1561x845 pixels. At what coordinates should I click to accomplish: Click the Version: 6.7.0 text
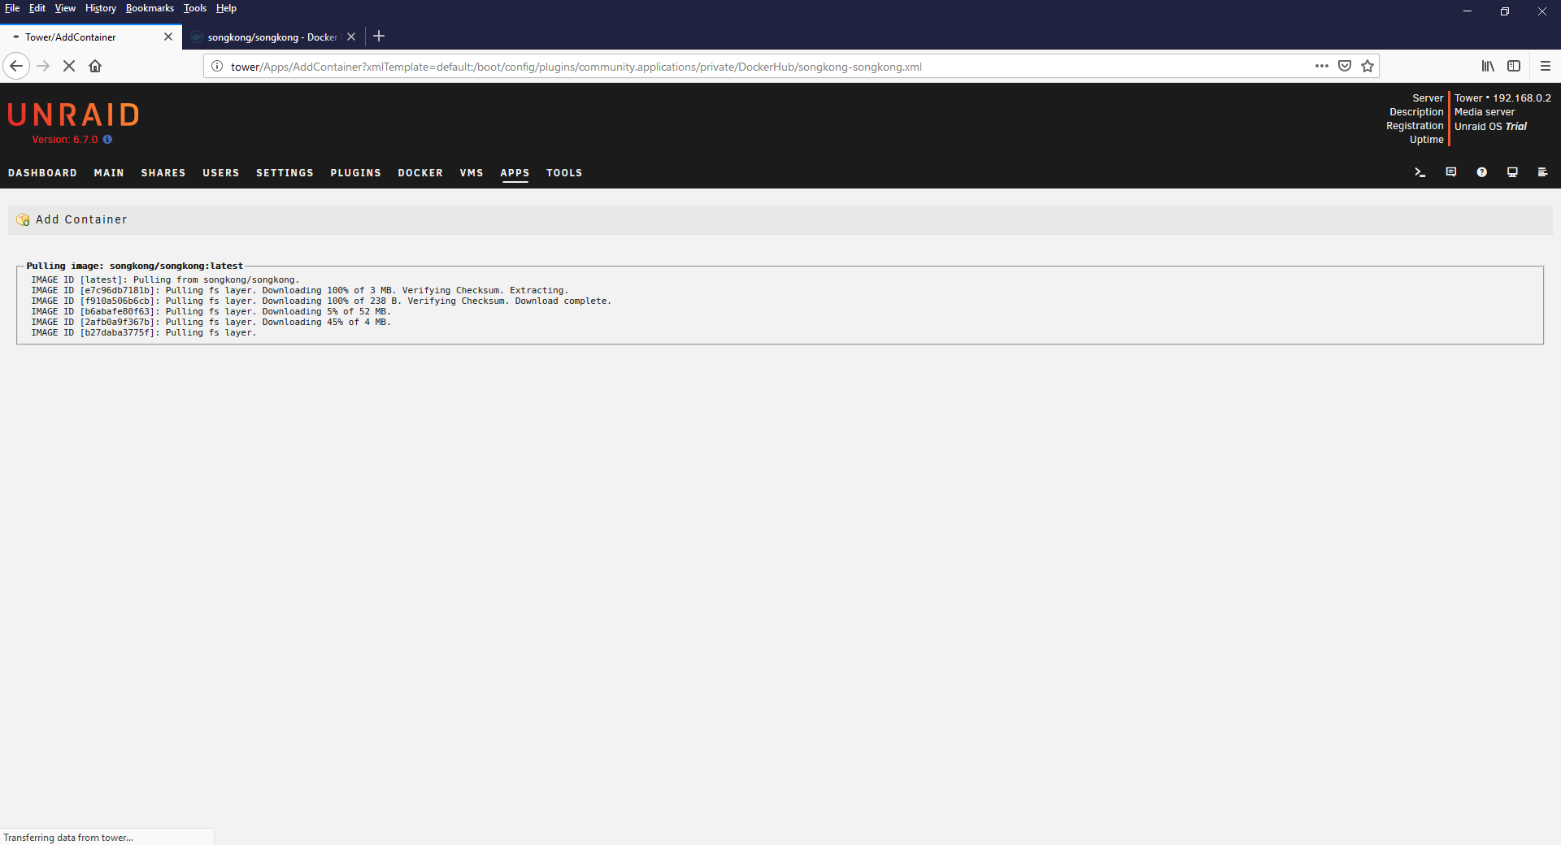65,140
